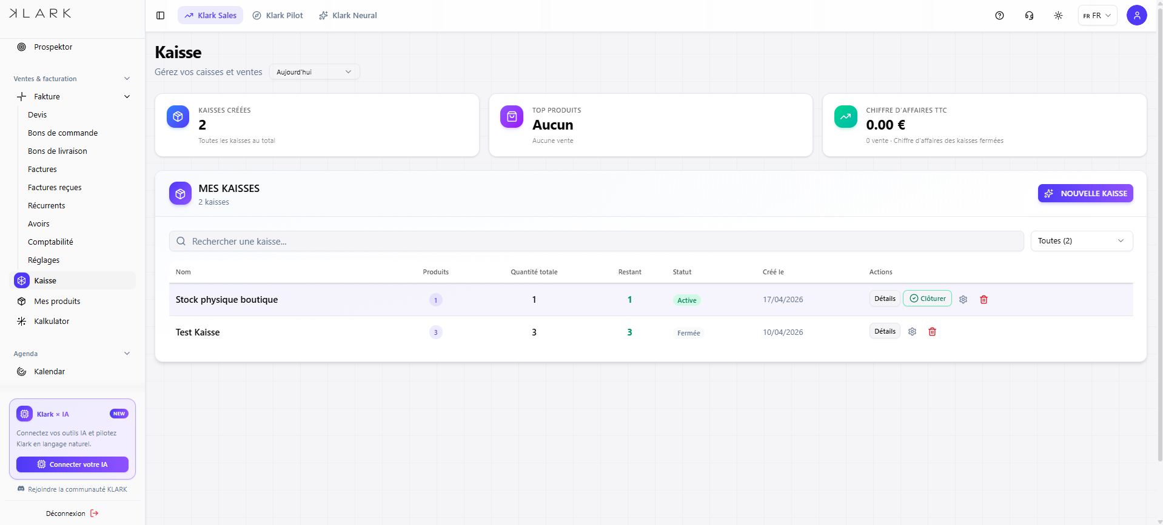Collapse the Ventes & facturation section
The width and height of the screenshot is (1163, 525).
pos(127,79)
